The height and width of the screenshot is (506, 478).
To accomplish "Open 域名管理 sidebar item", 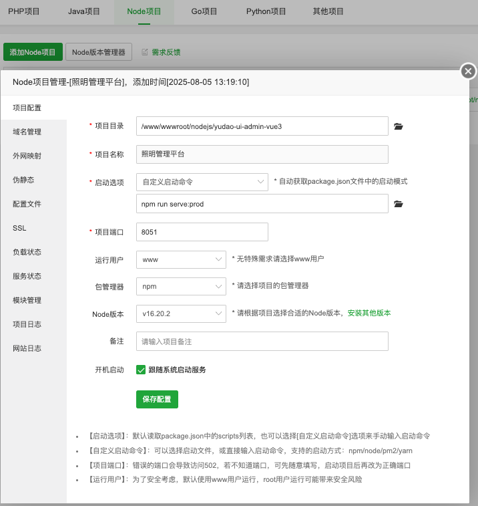I will click(x=33, y=132).
